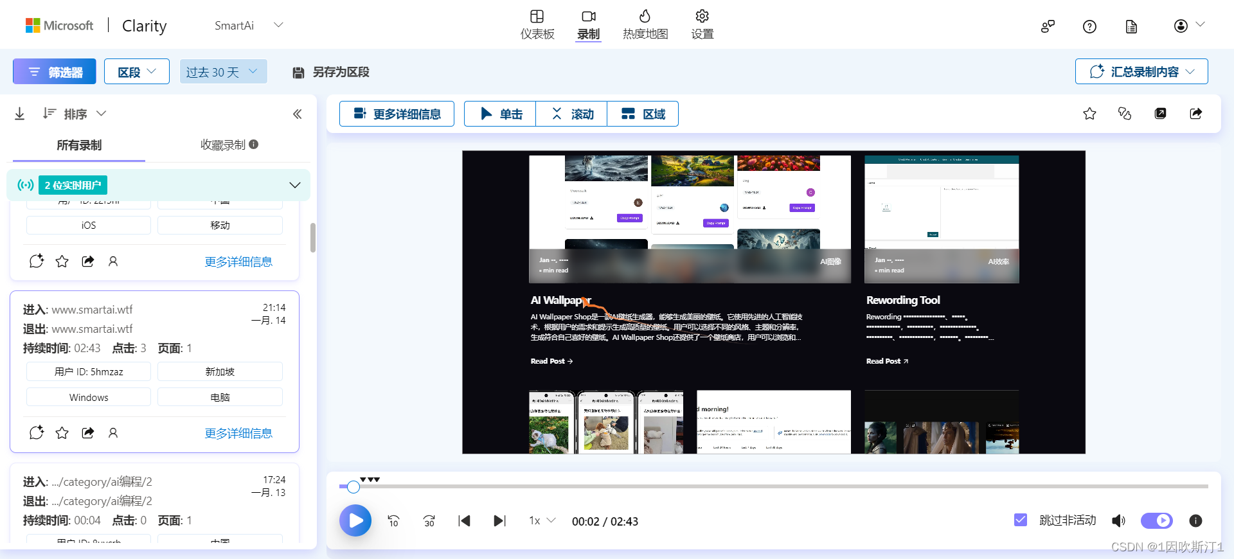Screen dimensions: 1234x559
Task: Play the recording
Action: (355, 520)
